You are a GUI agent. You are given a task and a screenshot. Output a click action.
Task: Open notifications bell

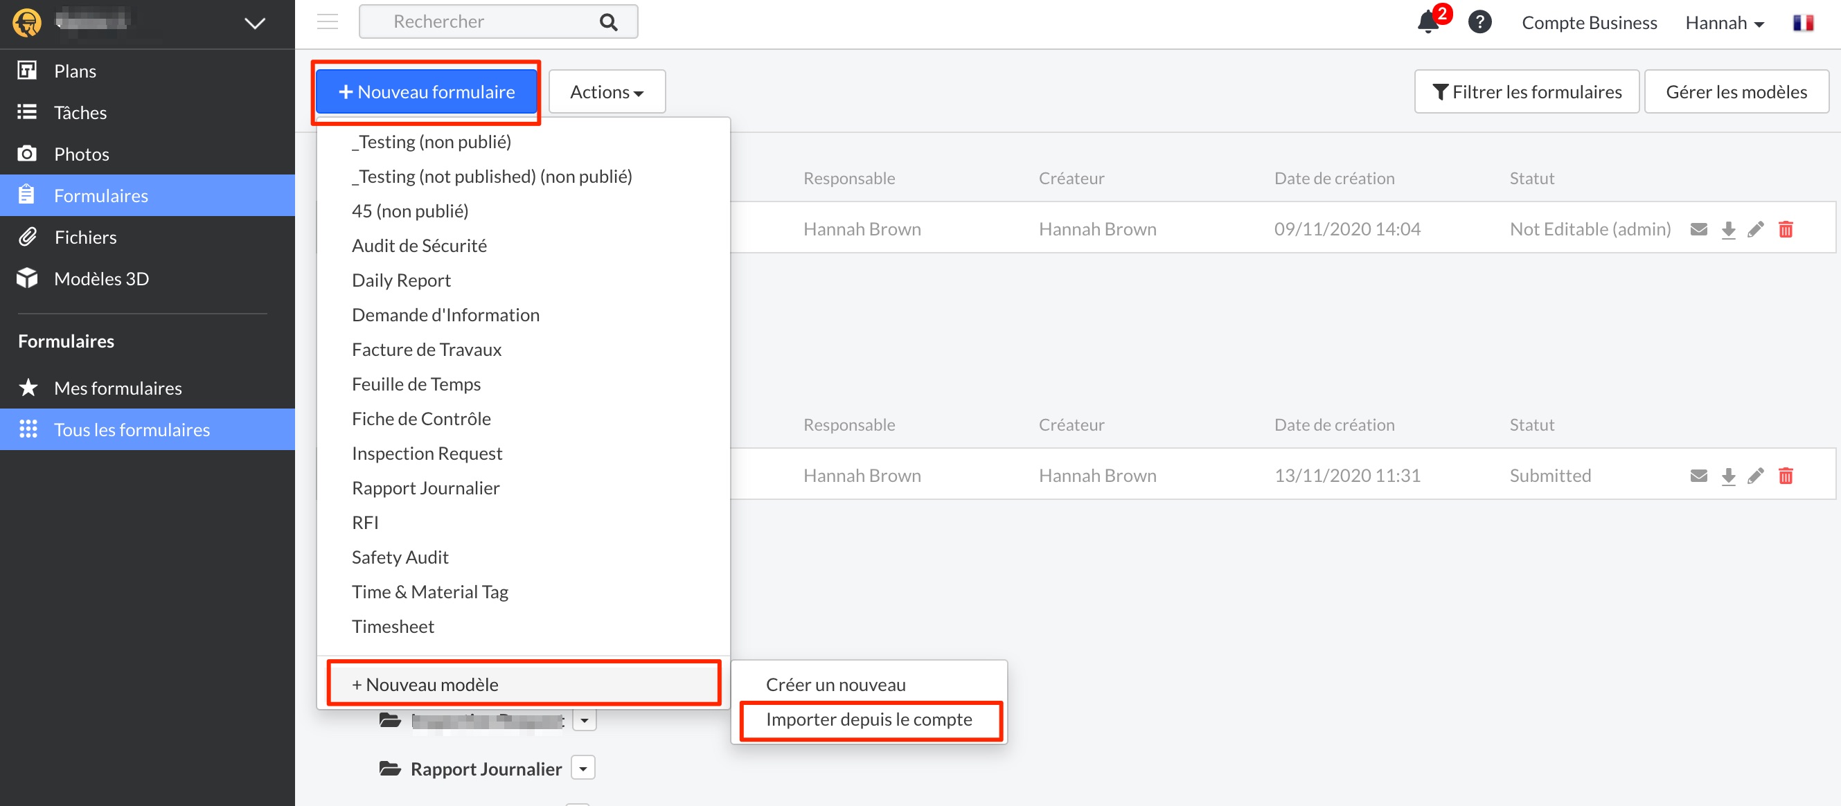tap(1430, 21)
